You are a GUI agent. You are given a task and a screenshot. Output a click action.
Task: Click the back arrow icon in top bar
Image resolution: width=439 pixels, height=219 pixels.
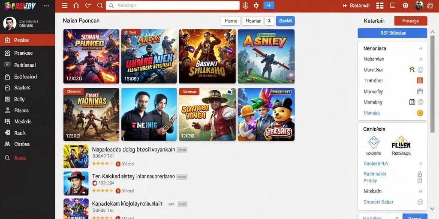pos(88,5)
